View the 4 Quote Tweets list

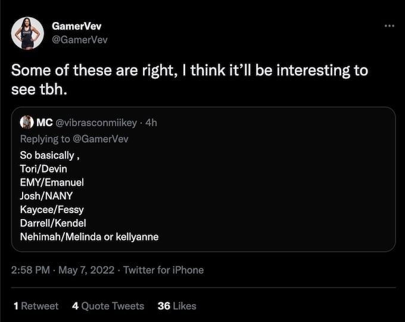click(108, 306)
